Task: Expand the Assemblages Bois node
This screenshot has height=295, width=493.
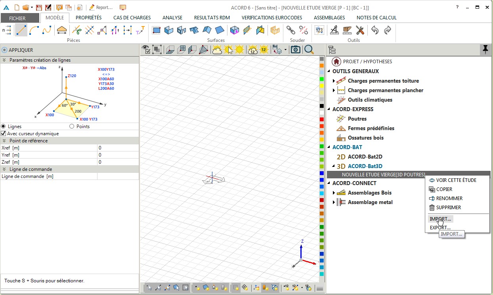Action: 334,193
